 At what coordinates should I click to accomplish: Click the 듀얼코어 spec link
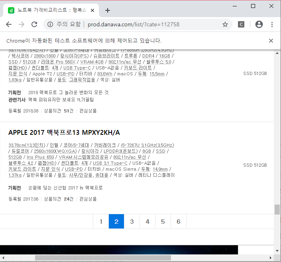[x=20, y=151]
